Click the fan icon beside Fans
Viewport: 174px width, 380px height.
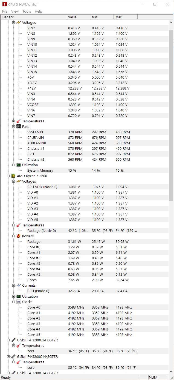click(x=19, y=126)
